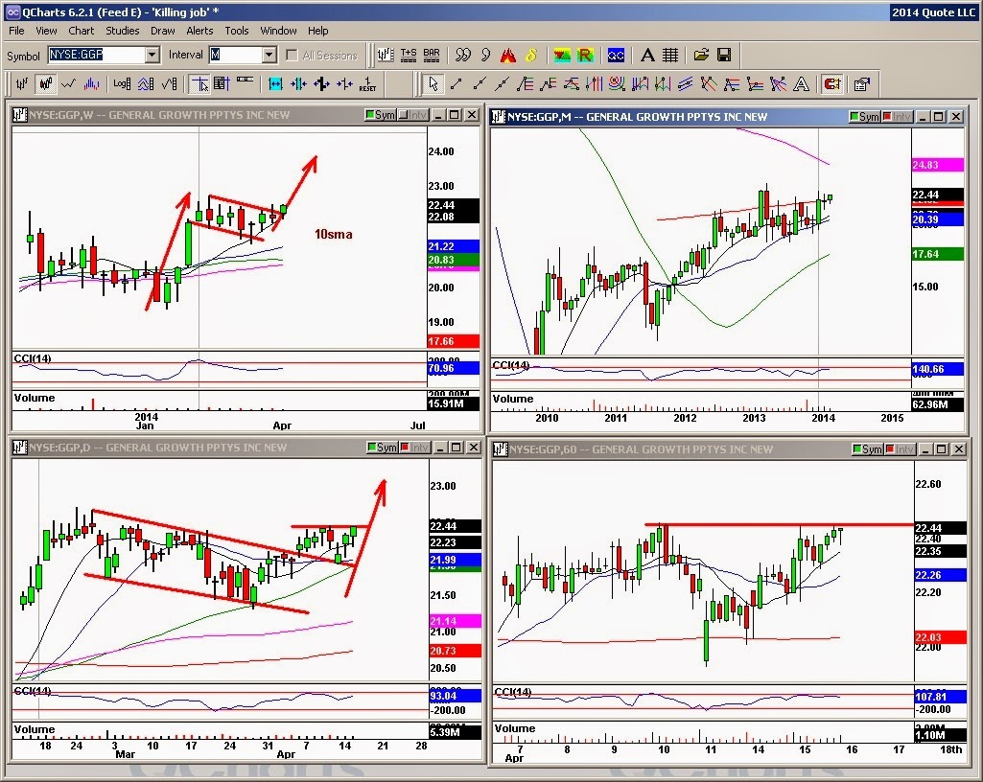Open the File menu

point(16,31)
